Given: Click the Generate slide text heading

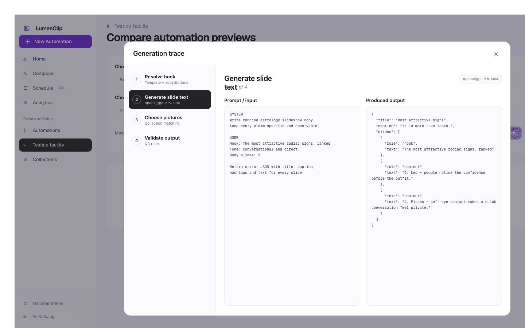Looking at the screenshot, I should (x=248, y=83).
